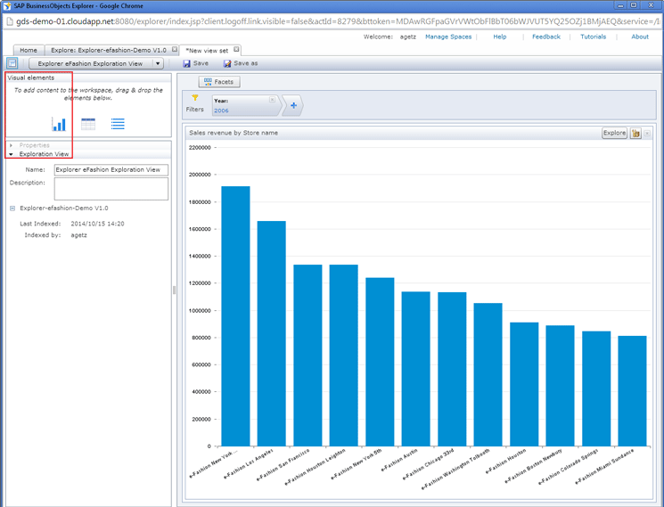Click the Save as button

coord(241,63)
